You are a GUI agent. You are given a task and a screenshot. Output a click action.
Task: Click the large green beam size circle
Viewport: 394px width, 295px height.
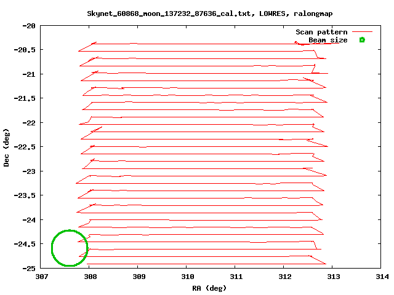point(70,248)
